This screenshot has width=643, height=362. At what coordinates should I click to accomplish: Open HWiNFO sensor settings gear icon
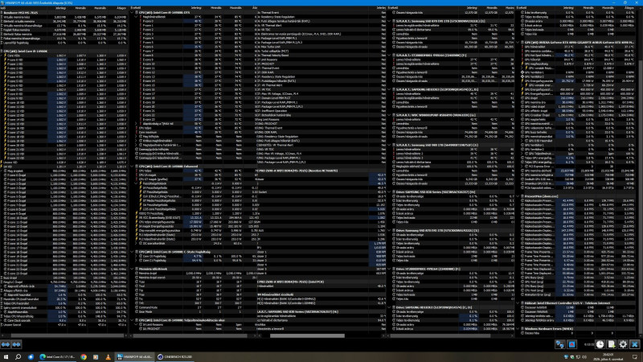(623, 344)
